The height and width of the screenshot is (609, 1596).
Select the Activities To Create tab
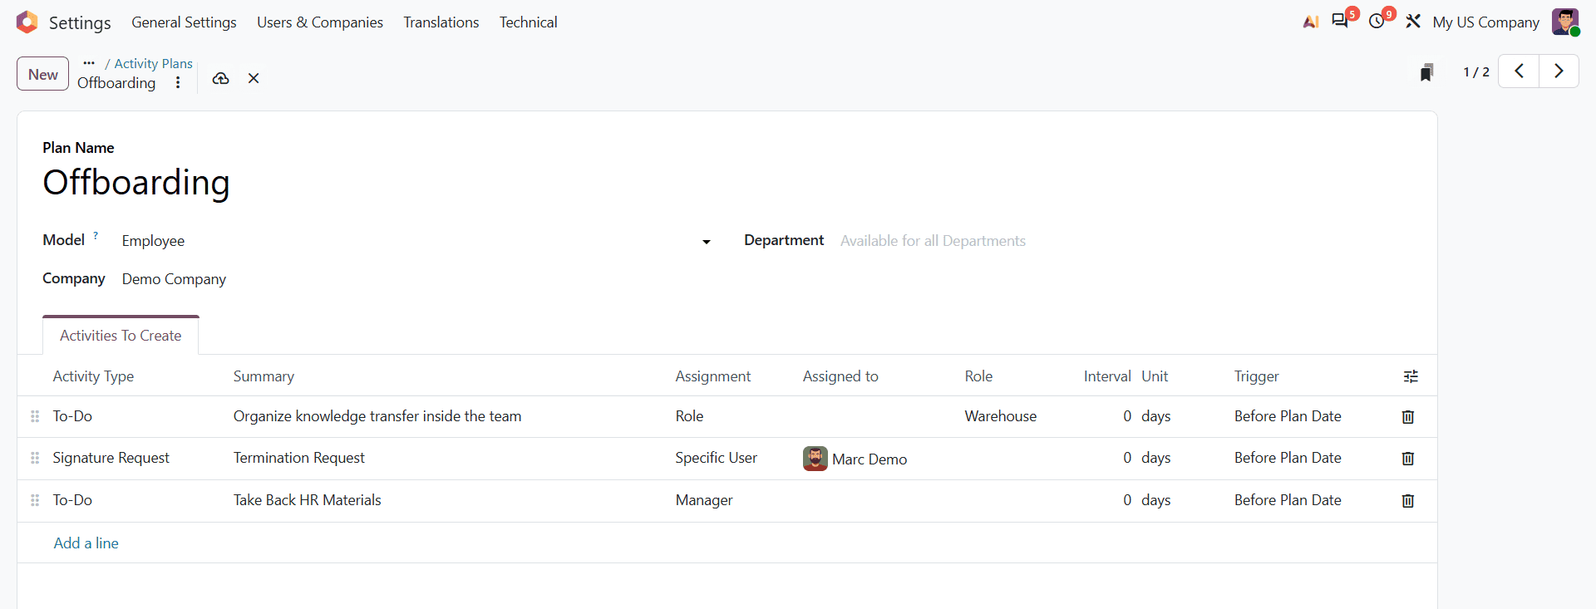pyautogui.click(x=121, y=336)
